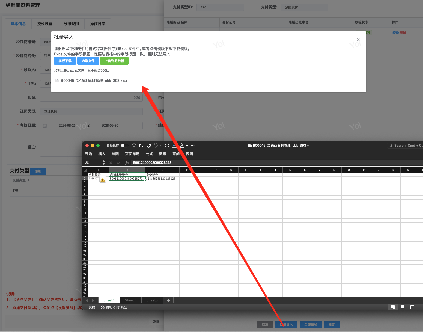Click the 邮编 input field

tap(91, 98)
